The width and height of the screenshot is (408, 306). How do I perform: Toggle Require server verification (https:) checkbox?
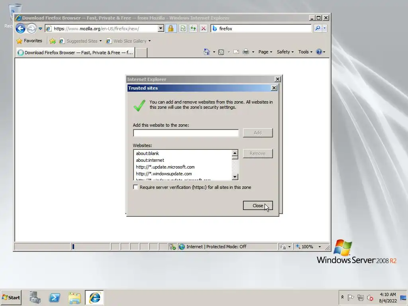pos(135,187)
